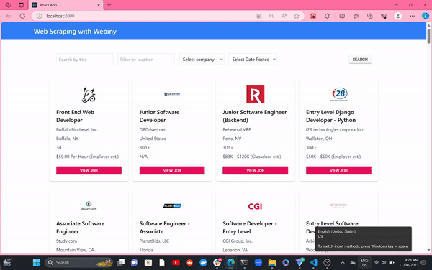Open the clock showing 9:28 AM

coord(408,263)
